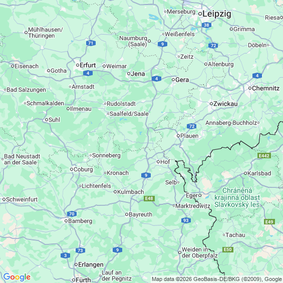Image resolution: width=283 pixels, height=283 pixels.
Task: Select the A70 shield above Bamberg
Action: tap(72, 214)
